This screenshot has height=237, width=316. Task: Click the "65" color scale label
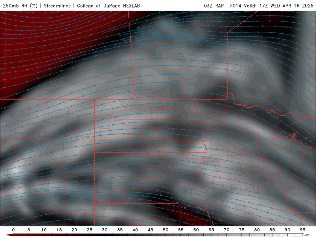(211, 230)
